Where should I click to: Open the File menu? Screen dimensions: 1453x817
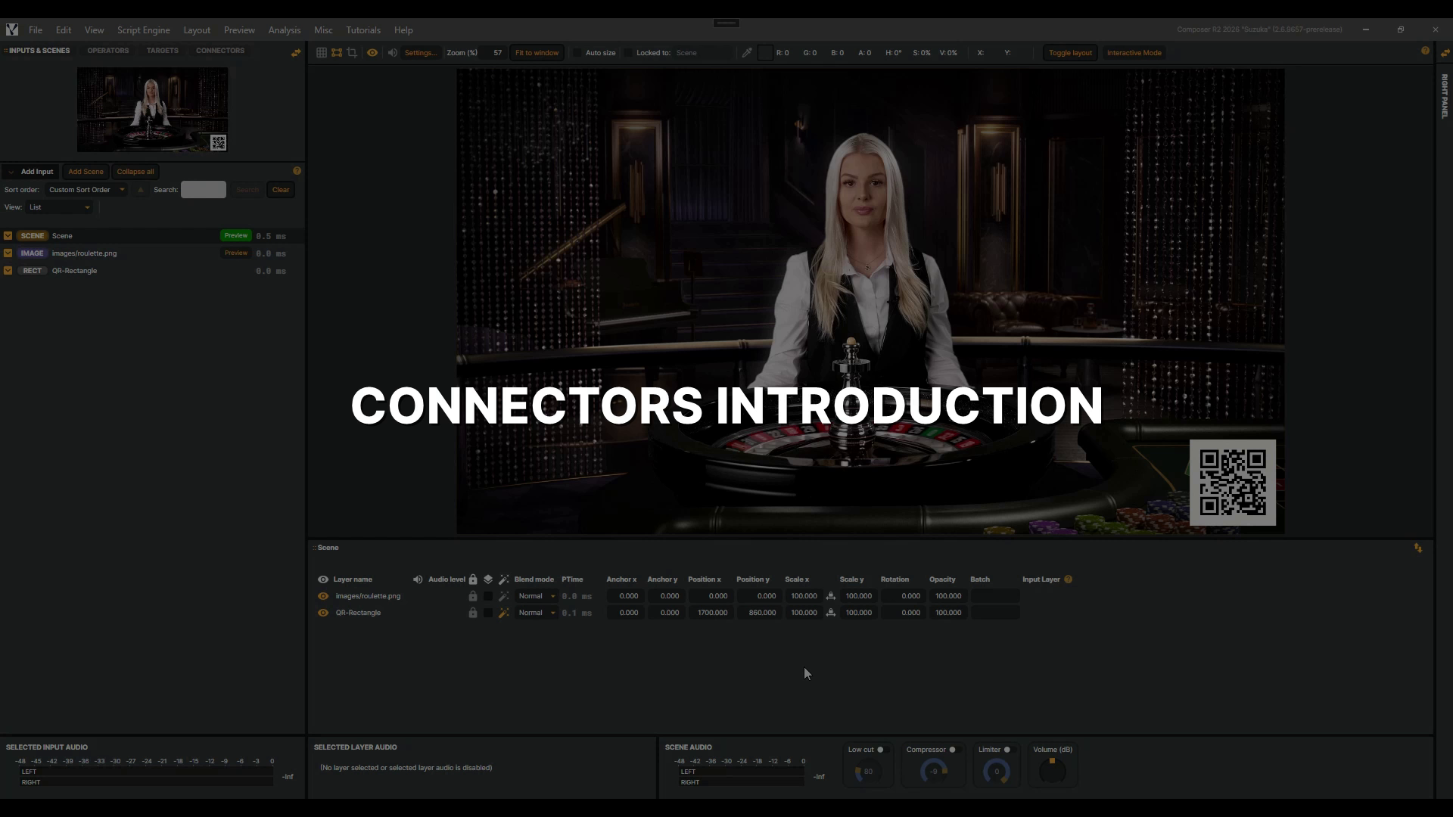click(x=36, y=30)
